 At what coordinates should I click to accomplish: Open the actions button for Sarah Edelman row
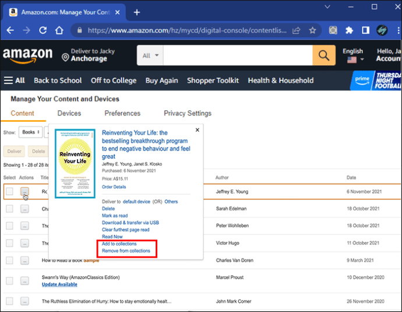[24, 209]
